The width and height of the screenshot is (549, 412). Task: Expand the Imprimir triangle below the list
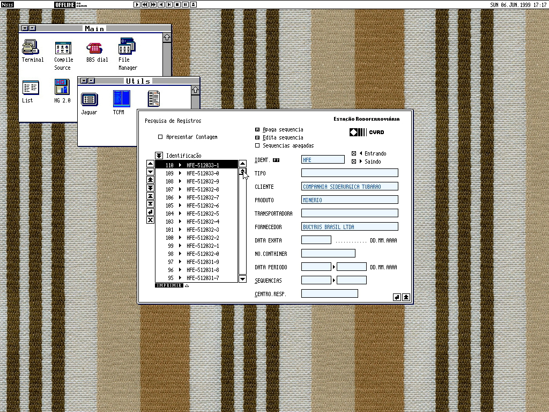point(187,285)
